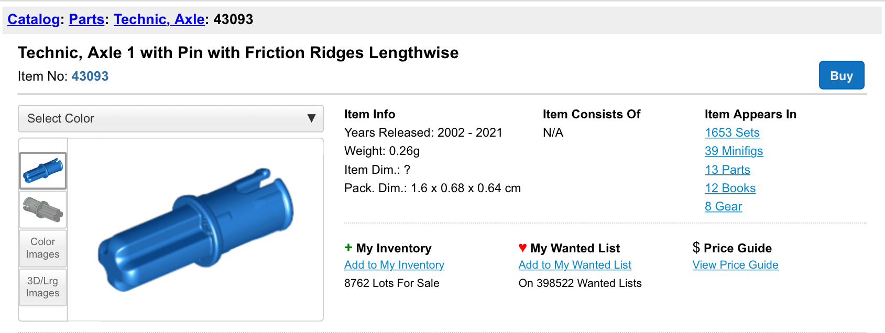
Task: Open the 39 Minifigs link
Action: (734, 151)
